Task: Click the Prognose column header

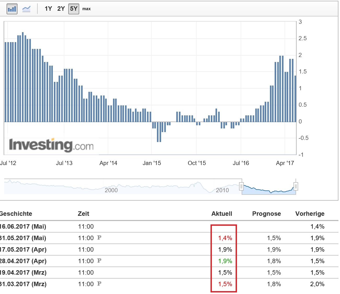Action: (267, 214)
